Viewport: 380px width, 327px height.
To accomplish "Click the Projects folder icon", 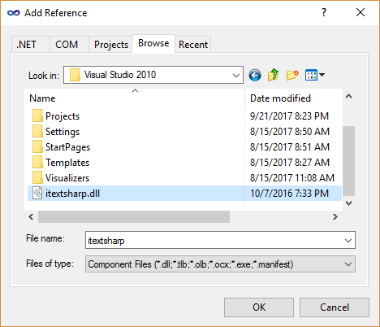I will [x=37, y=116].
